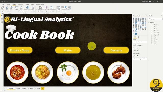This screenshot has width=163, height=92.
Task: Check the Cook field
Action: (x=152, y=27)
